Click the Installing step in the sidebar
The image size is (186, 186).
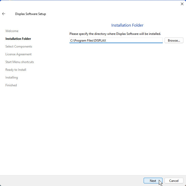point(12,78)
